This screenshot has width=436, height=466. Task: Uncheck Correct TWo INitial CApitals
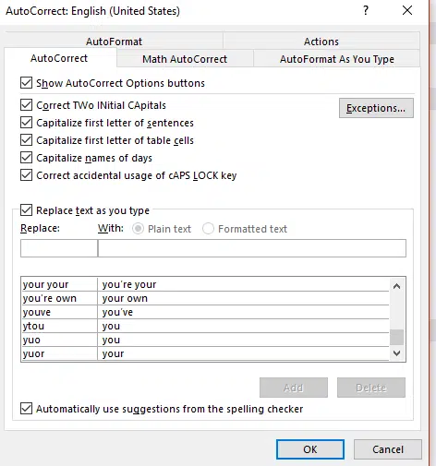pos(26,105)
